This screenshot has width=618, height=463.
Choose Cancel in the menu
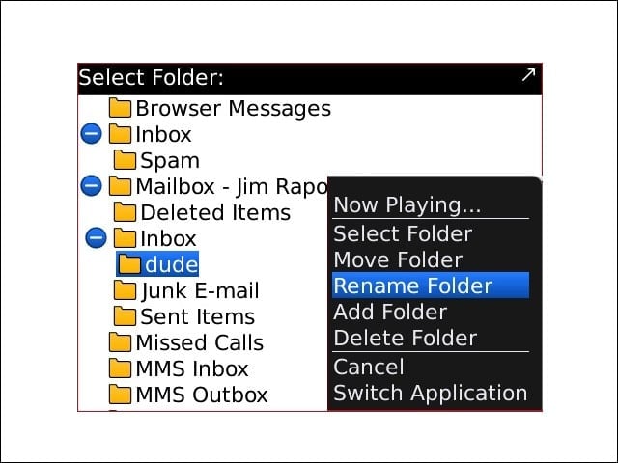point(430,367)
